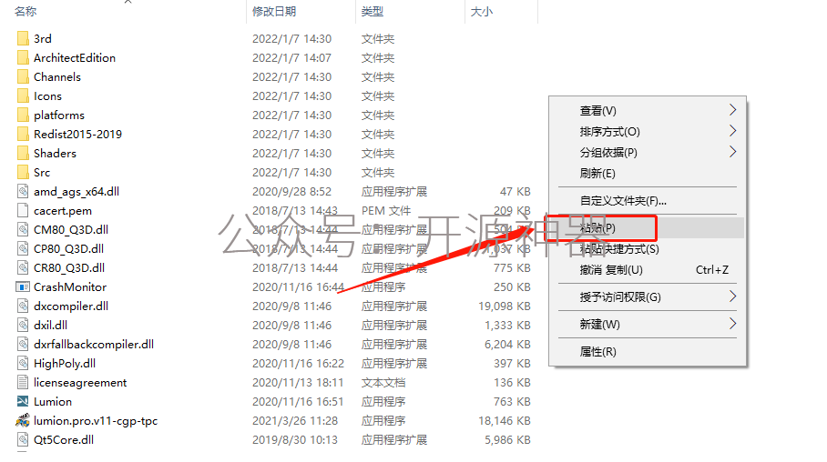The image size is (827, 462).
Task: Click date 2019/8/30 10:13
Action: [295, 440]
